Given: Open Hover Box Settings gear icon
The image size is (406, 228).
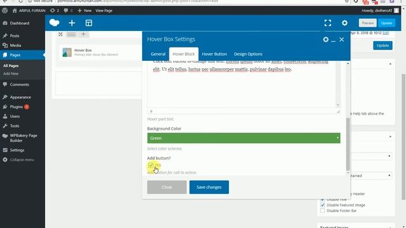Looking at the screenshot, I should click(x=325, y=39).
